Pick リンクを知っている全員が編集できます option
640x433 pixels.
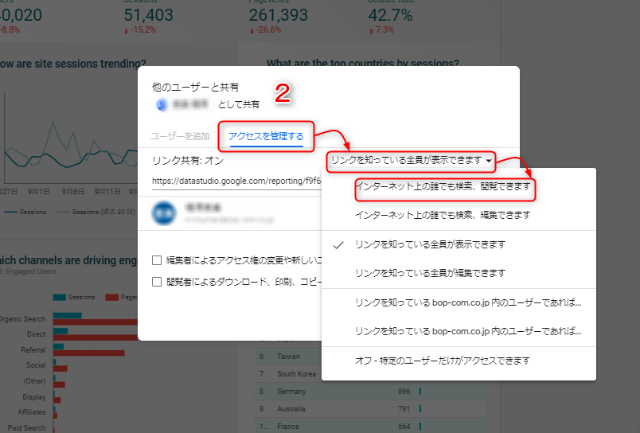click(x=431, y=273)
